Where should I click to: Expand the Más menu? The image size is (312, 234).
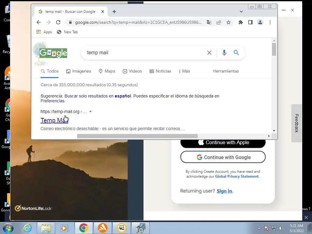[184, 71]
